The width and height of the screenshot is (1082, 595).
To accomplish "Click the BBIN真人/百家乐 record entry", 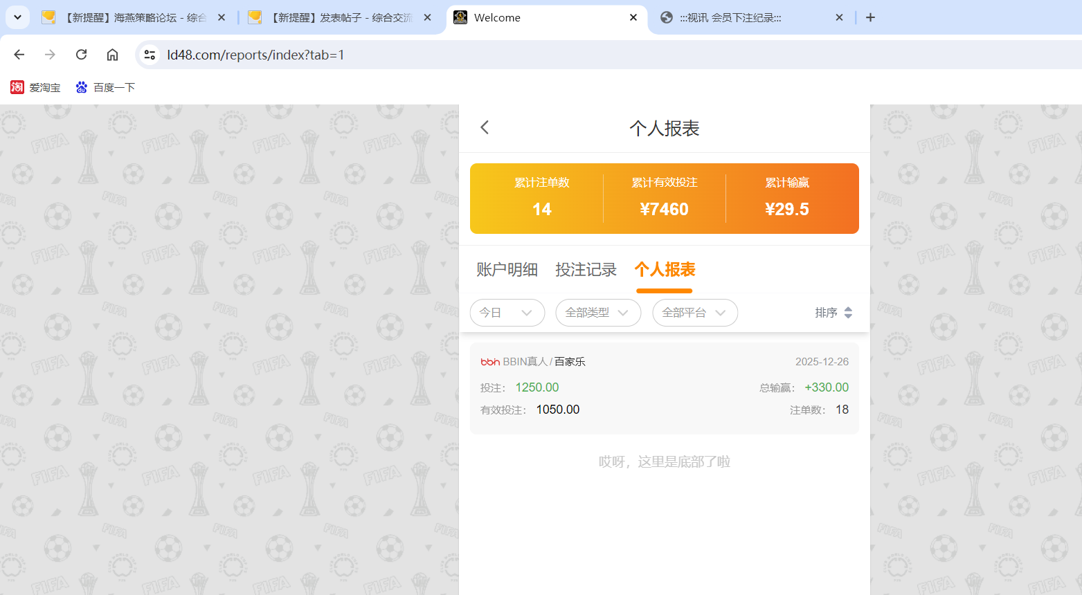I will [x=664, y=387].
